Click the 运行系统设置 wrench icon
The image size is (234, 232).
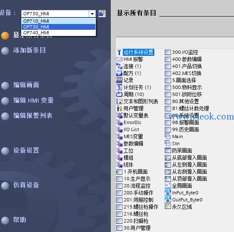pyautogui.click(x=119, y=52)
